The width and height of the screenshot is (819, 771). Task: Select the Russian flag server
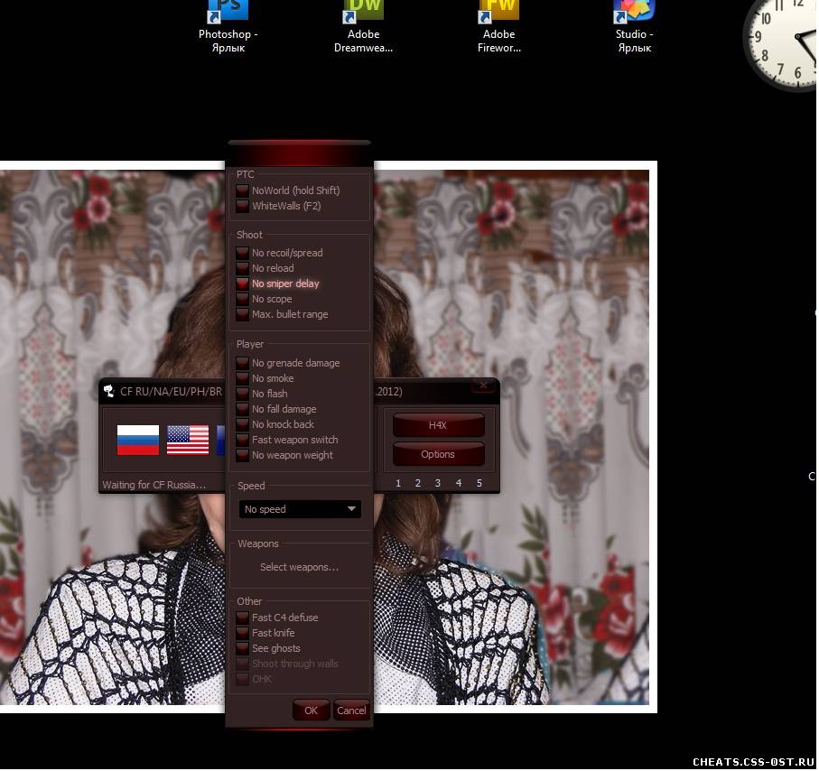[138, 440]
